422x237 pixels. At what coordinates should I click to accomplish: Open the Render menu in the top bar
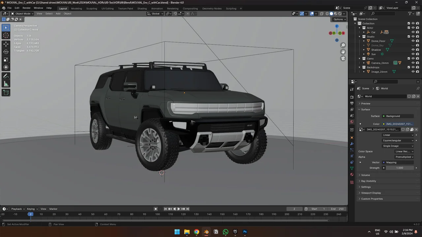coord(26,8)
